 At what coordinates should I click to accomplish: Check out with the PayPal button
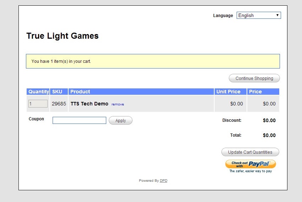click(250, 164)
